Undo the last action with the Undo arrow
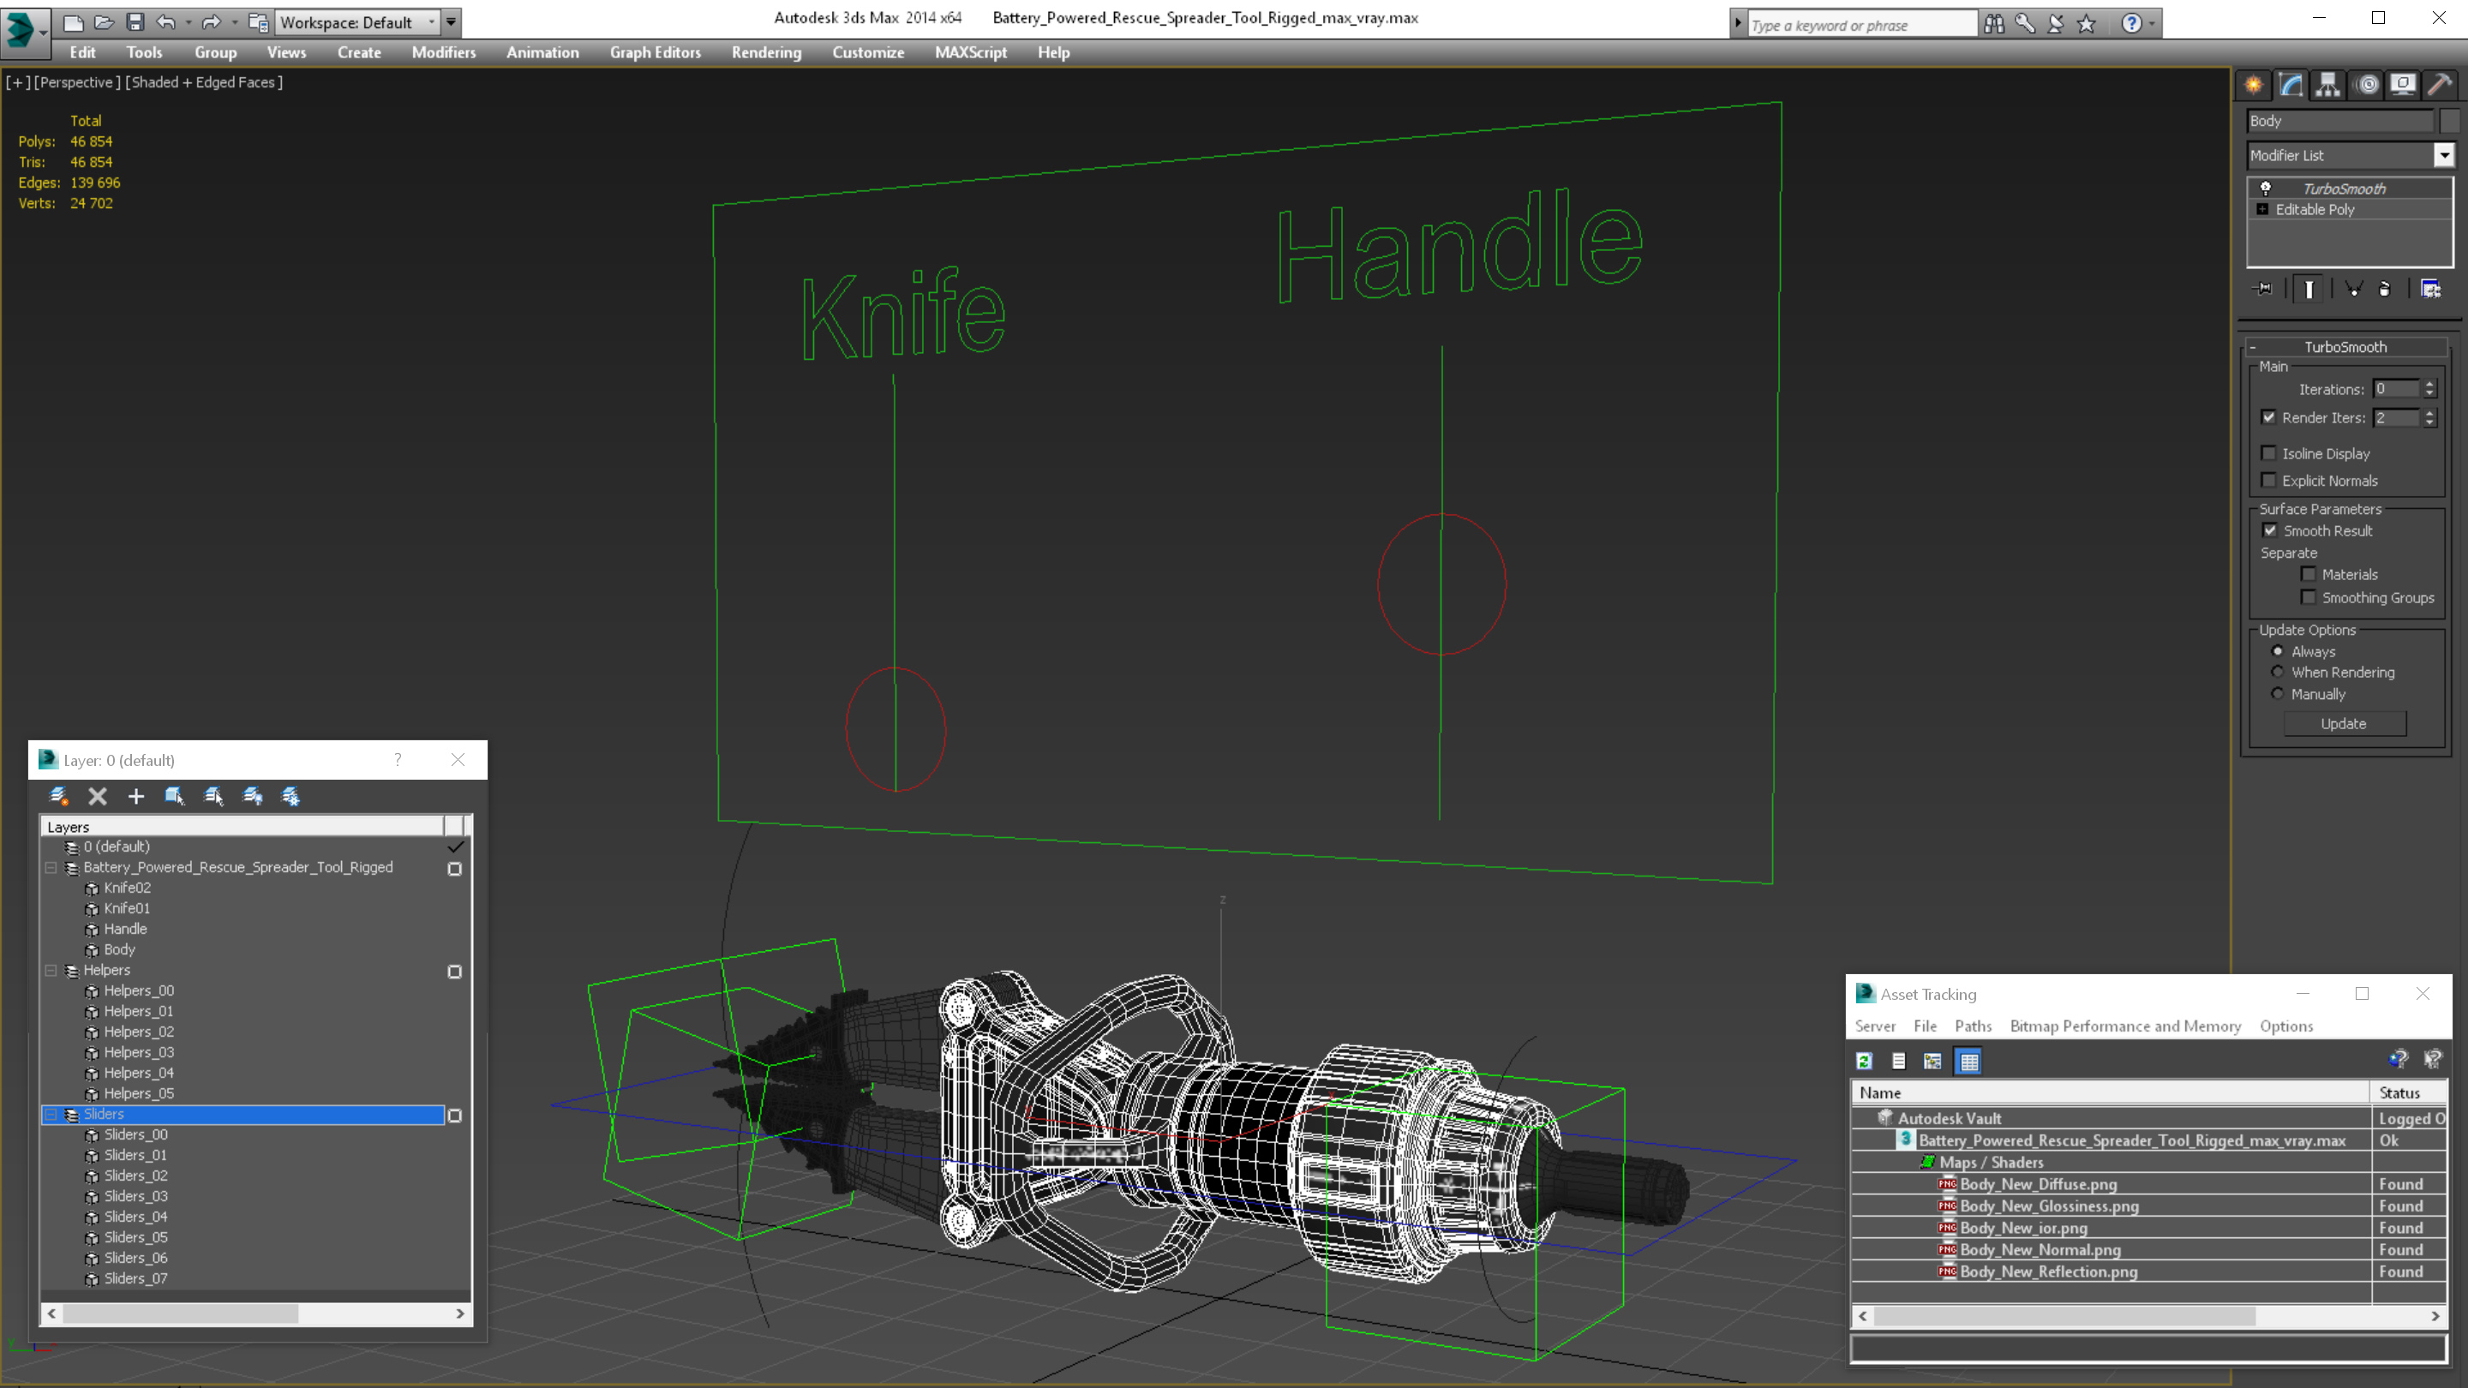The height and width of the screenshot is (1388, 2468). pyautogui.click(x=165, y=22)
